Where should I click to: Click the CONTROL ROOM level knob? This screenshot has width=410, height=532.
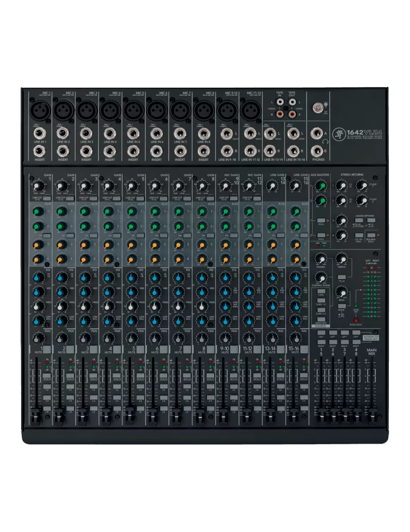320,278
